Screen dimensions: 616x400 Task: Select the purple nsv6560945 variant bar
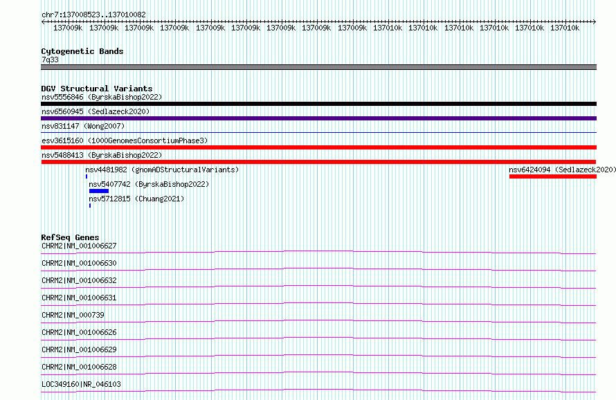[x=318, y=118]
